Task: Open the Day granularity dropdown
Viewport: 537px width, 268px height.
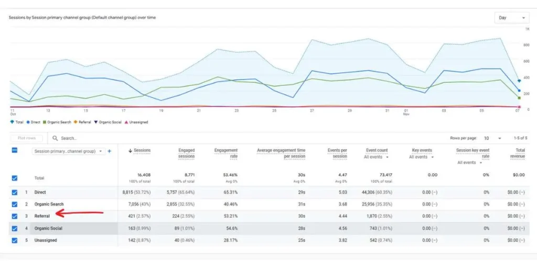Action: click(x=511, y=18)
